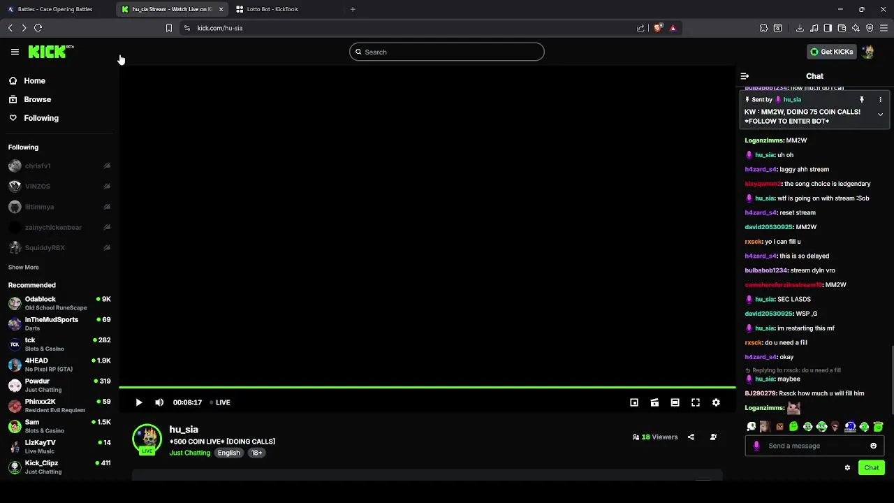Viewport: 894px width, 503px height.
Task: Click the green Chat send button
Action: 872,468
